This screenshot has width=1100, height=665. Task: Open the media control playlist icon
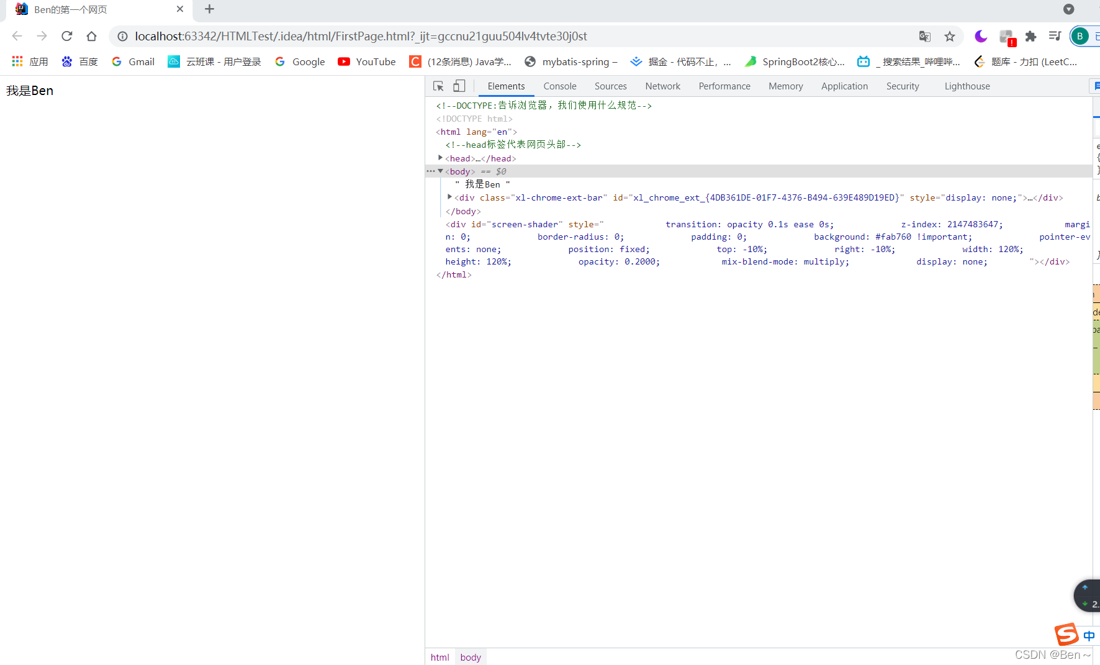pyautogui.click(x=1055, y=36)
